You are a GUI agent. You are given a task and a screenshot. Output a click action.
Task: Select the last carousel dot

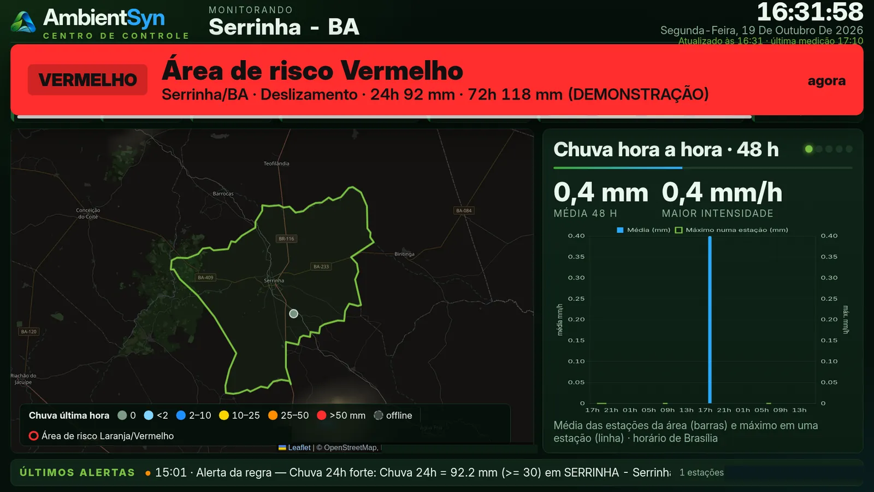pos(849,149)
